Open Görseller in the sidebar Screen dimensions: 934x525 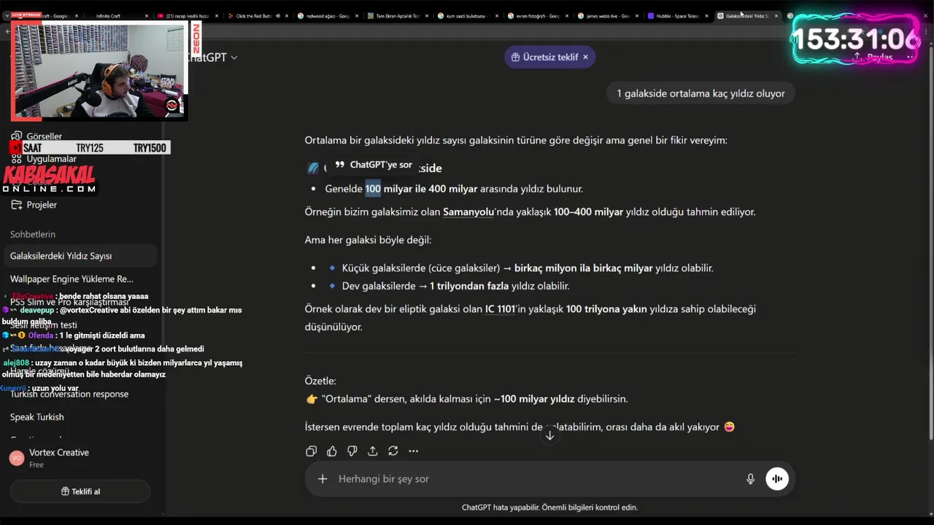pos(44,136)
